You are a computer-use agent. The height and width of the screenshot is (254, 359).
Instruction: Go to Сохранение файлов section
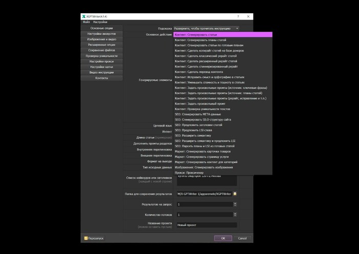(x=102, y=50)
